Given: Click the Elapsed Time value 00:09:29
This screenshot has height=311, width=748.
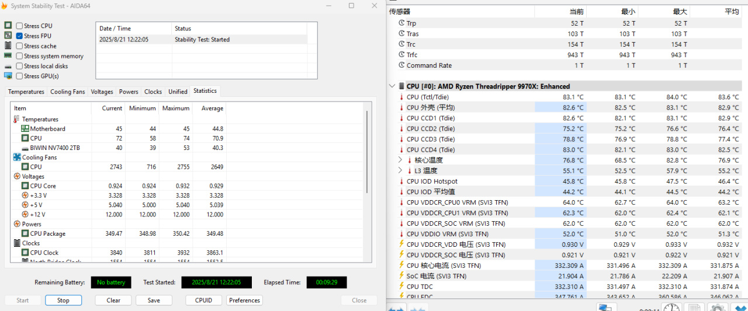Looking at the screenshot, I should pos(327,282).
